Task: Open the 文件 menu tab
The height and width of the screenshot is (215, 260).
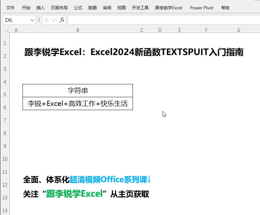Action: (10, 8)
